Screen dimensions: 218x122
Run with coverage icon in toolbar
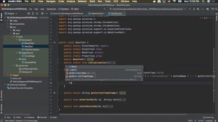198,9
